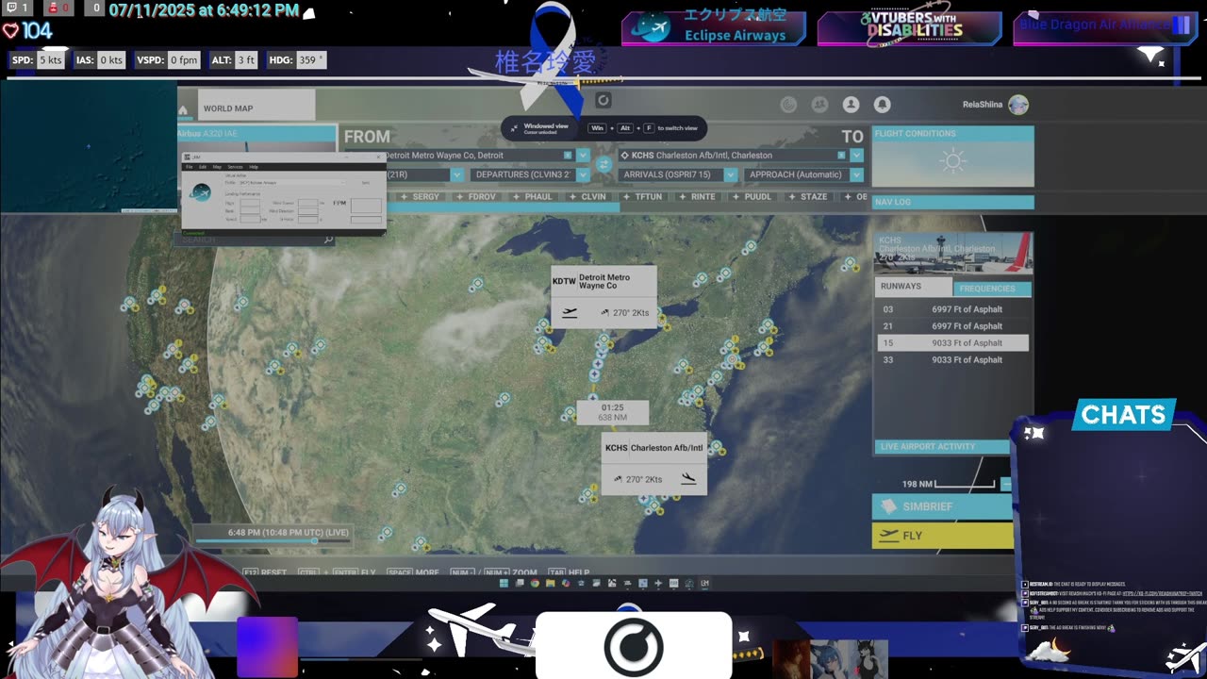Select runway 33 row

coord(952,360)
